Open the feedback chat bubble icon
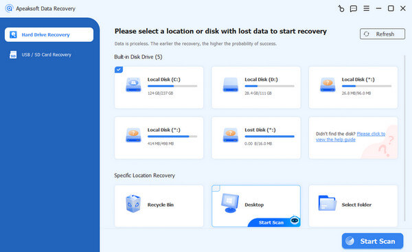Viewport: 412px width, 252px height. (x=354, y=9)
